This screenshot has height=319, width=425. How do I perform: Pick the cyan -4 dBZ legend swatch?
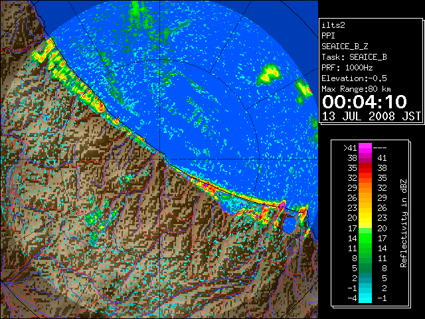365,298
